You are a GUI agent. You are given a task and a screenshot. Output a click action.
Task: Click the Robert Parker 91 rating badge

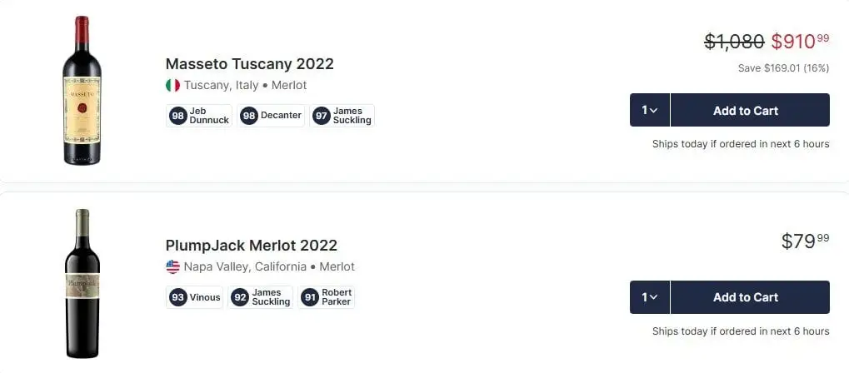tap(327, 297)
